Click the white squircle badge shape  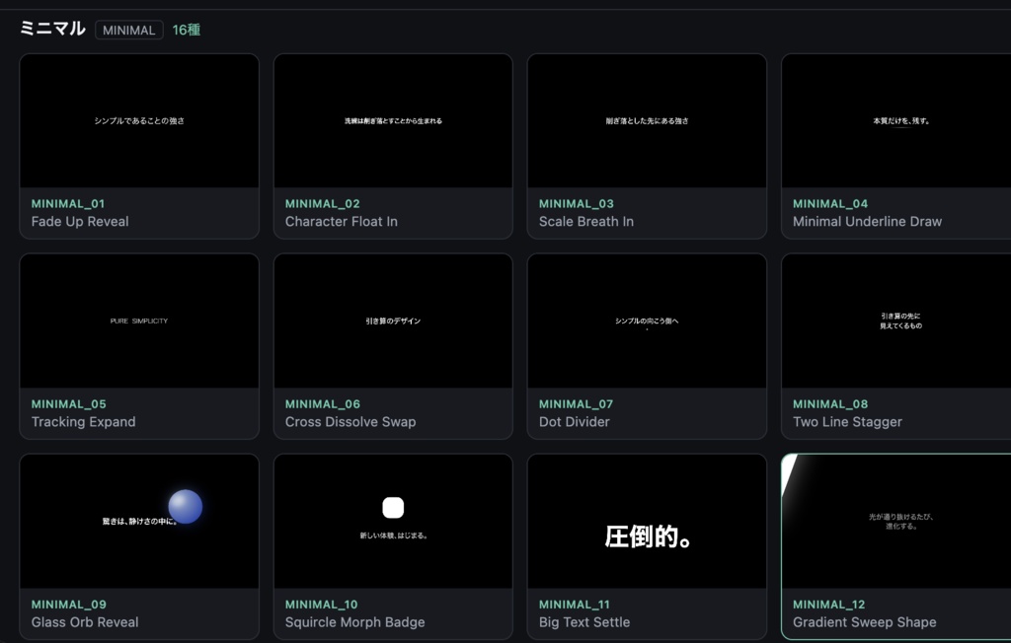coord(393,508)
